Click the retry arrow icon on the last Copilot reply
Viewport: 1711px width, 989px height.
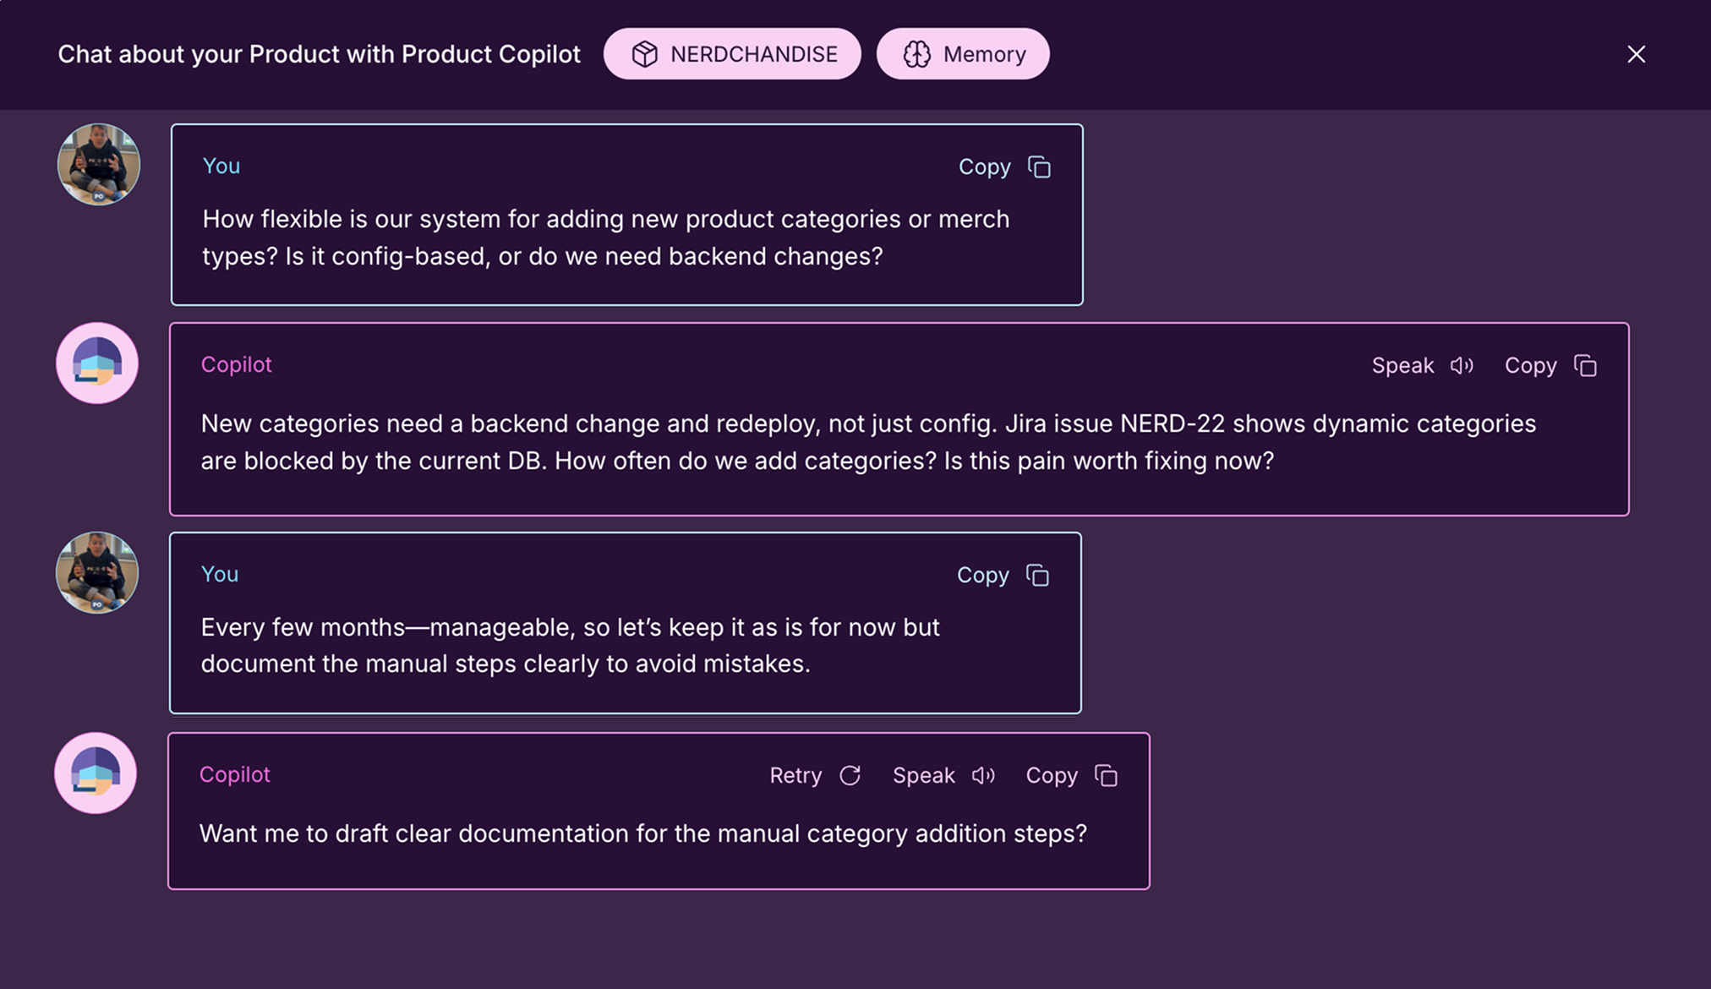coord(850,776)
